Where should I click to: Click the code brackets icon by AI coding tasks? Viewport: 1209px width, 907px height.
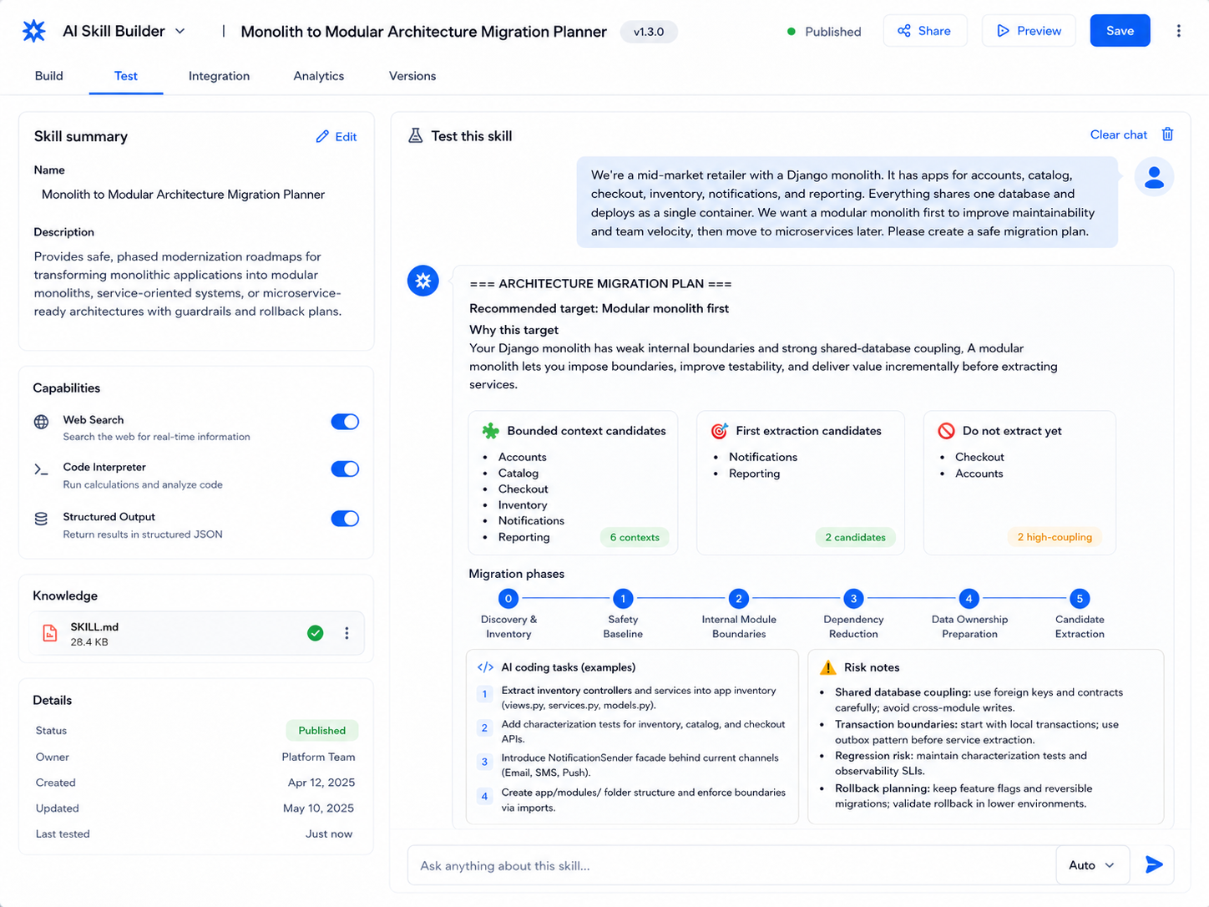pos(485,667)
